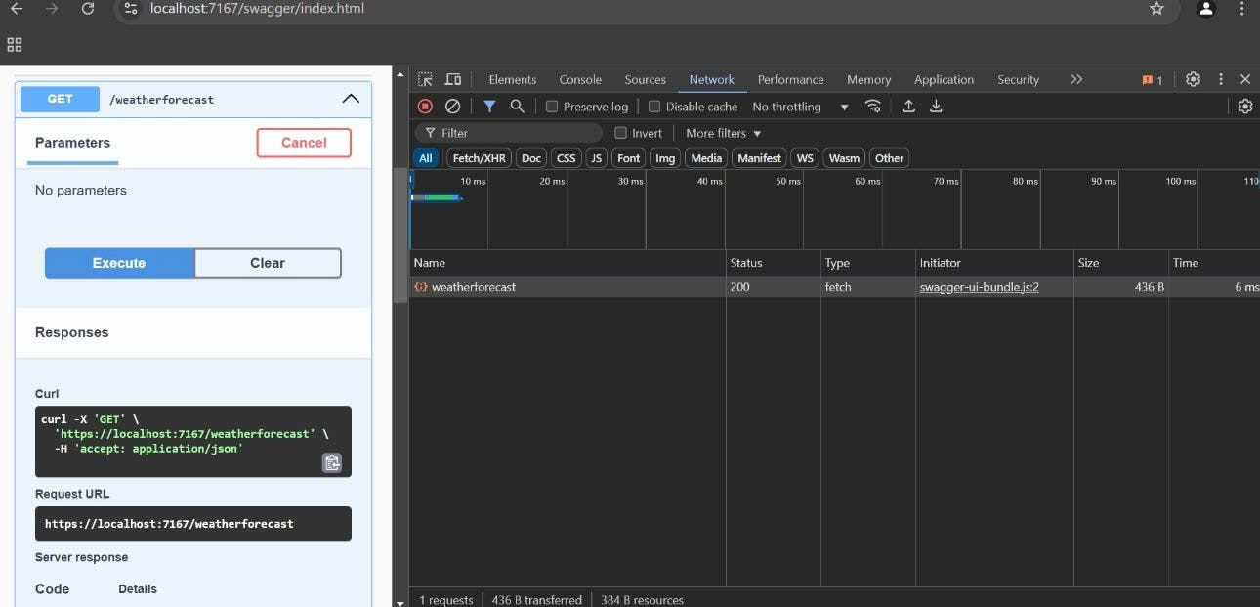The width and height of the screenshot is (1260, 607).
Task: Expand the More filters dropdown
Action: [x=723, y=133]
